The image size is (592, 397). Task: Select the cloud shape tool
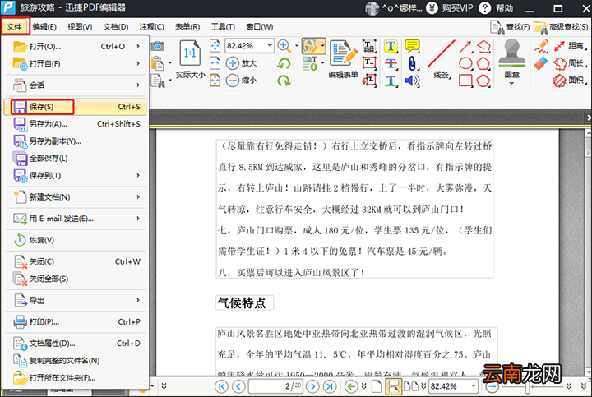[483, 81]
